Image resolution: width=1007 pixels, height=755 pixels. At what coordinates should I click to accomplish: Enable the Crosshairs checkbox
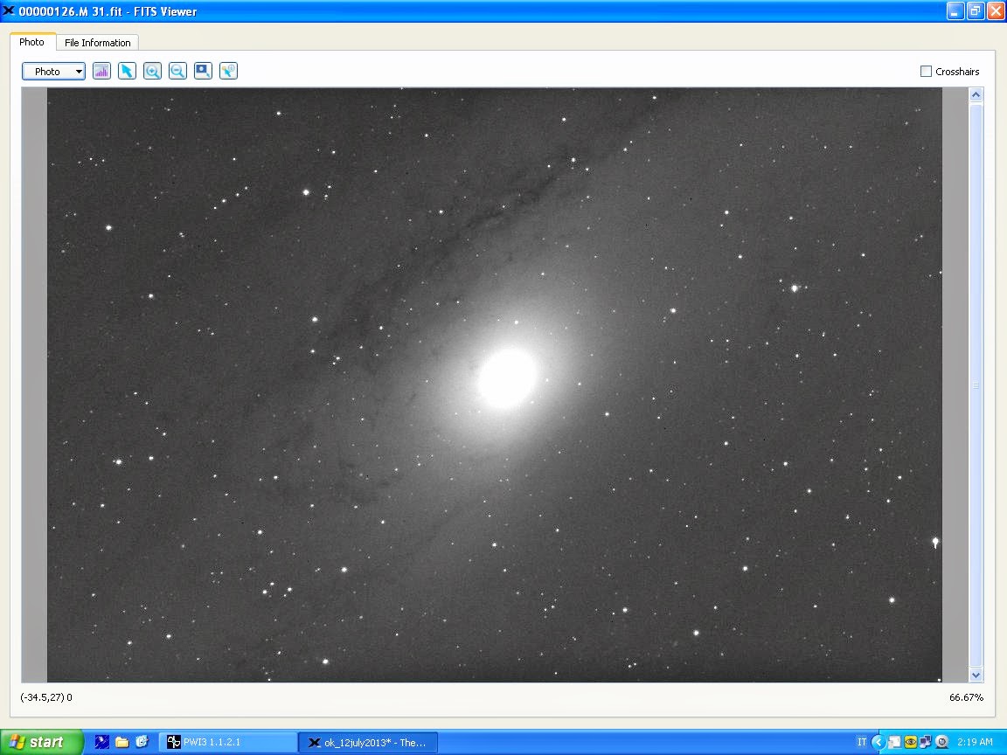[x=926, y=72]
